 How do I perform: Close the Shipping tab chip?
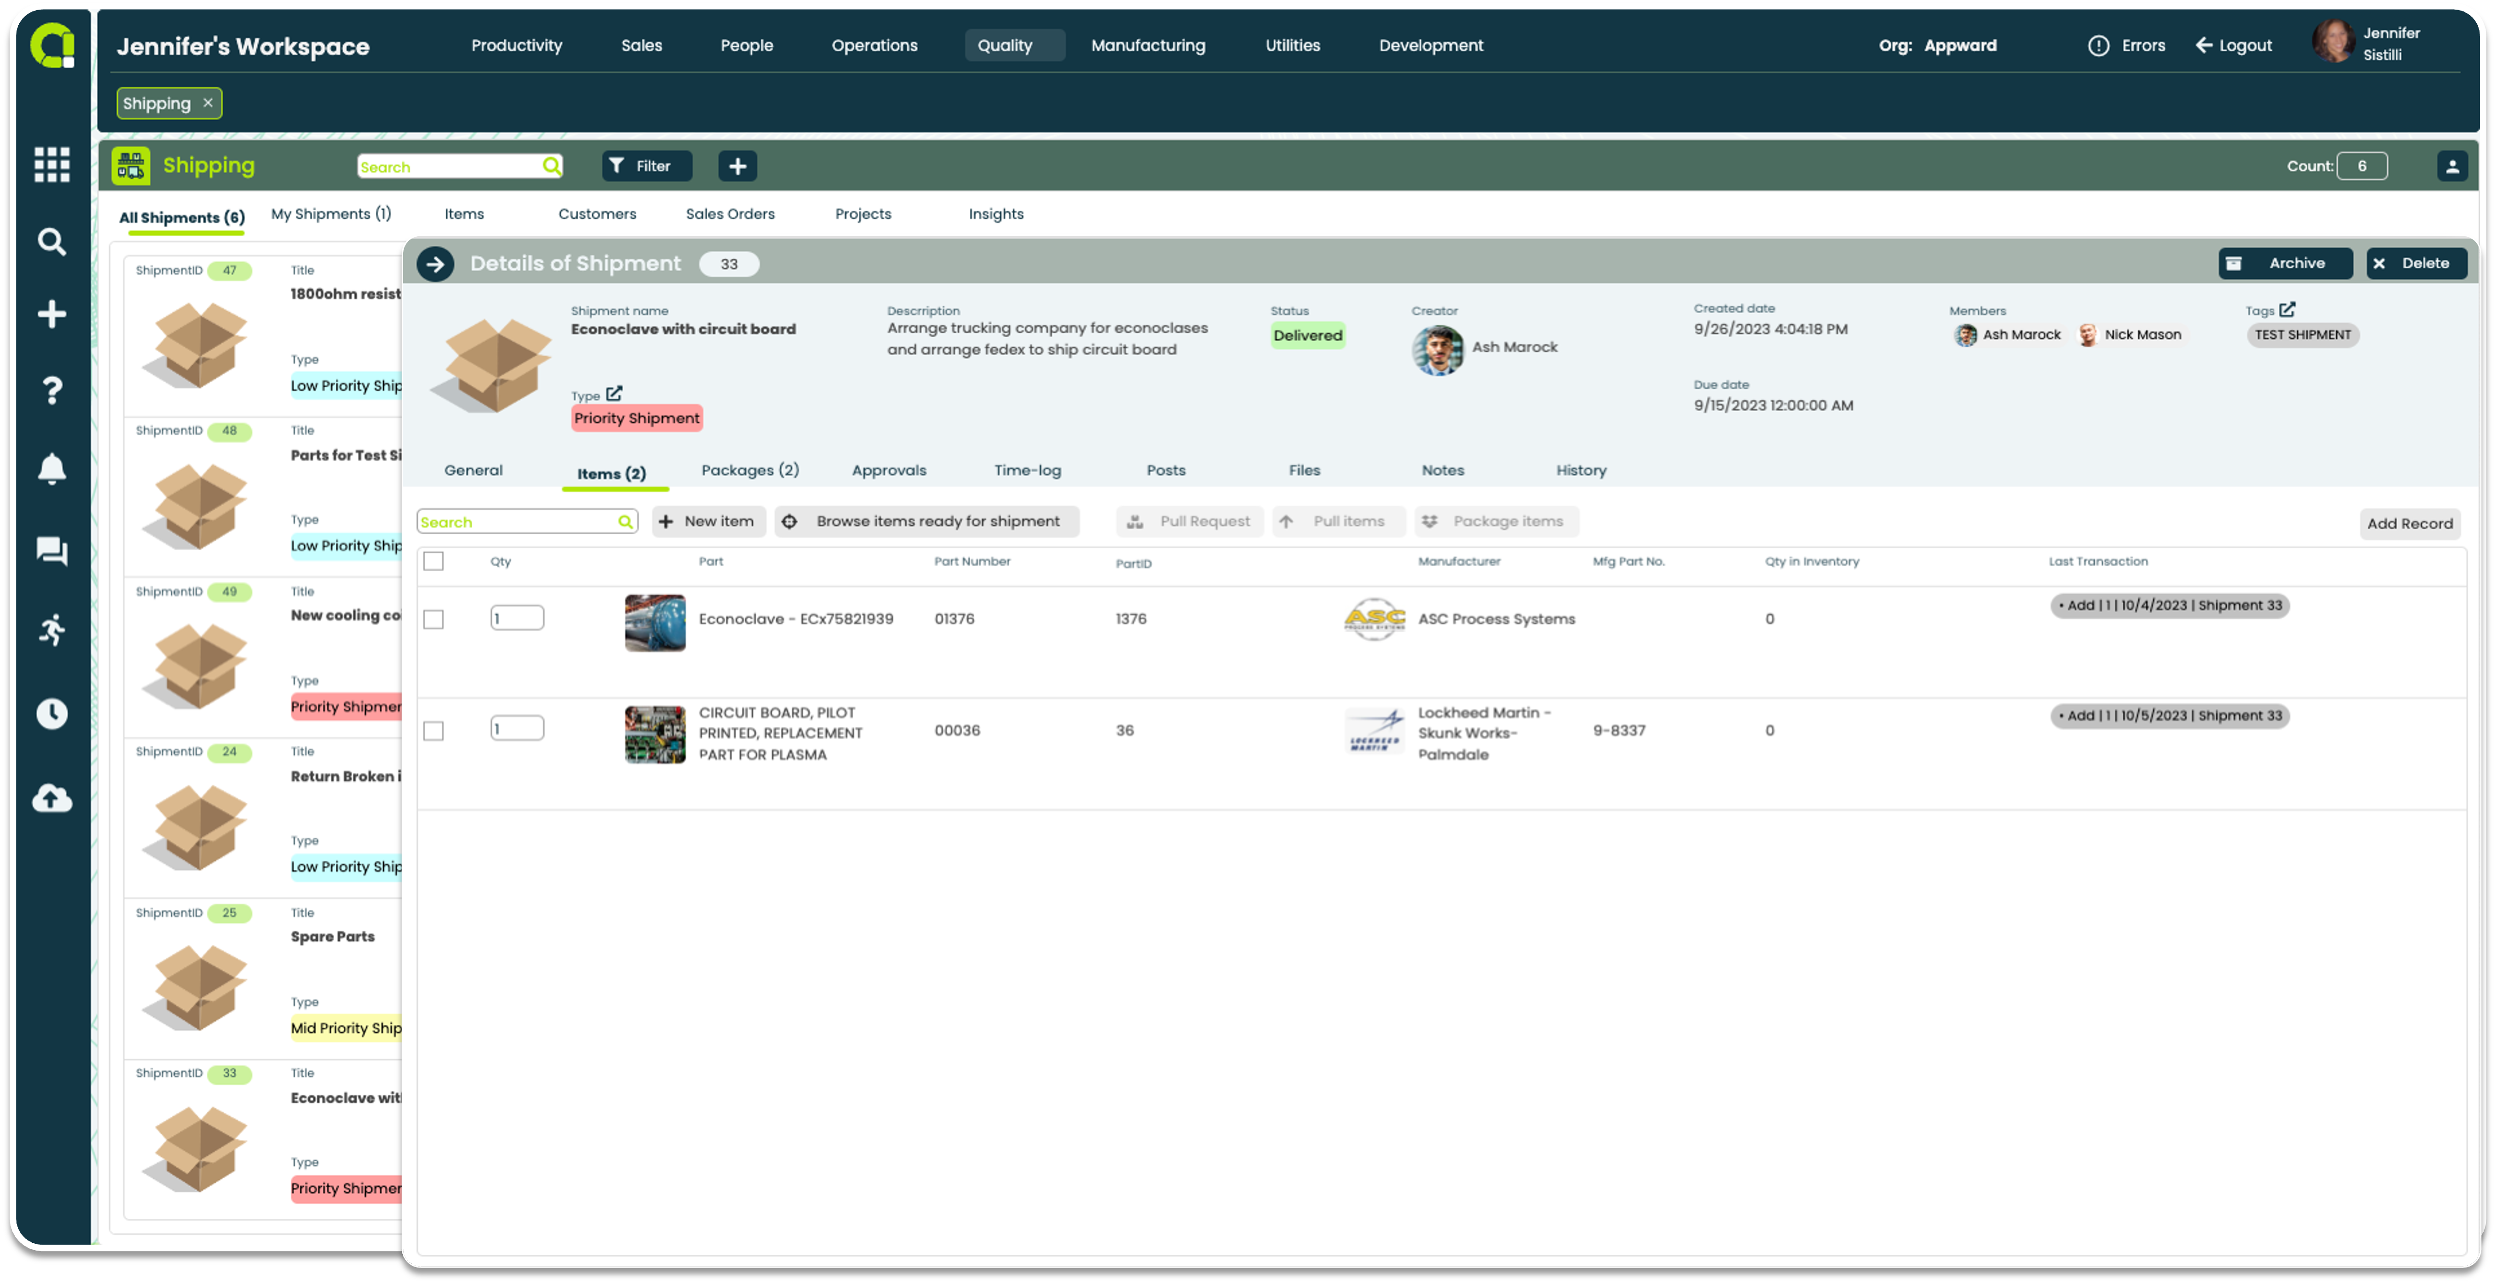point(207,103)
